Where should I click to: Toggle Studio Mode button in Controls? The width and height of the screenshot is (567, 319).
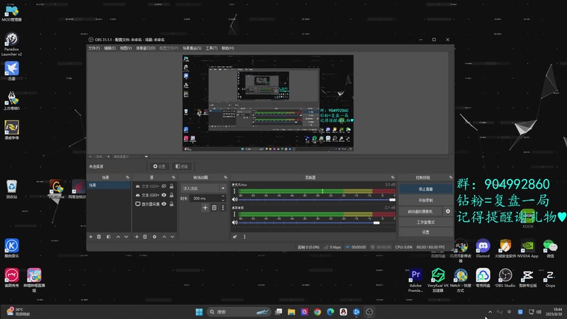pos(426,222)
